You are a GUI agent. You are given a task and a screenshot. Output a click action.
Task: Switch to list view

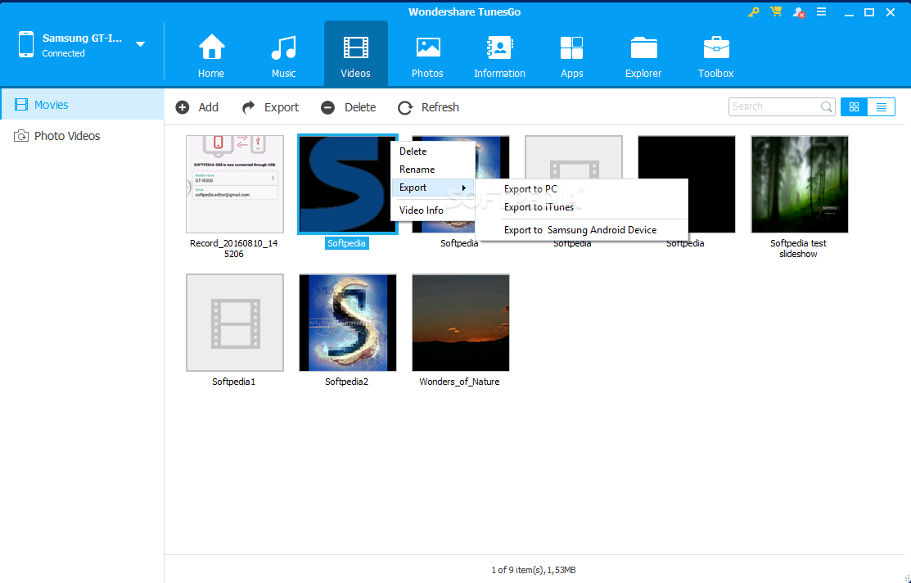coord(882,107)
